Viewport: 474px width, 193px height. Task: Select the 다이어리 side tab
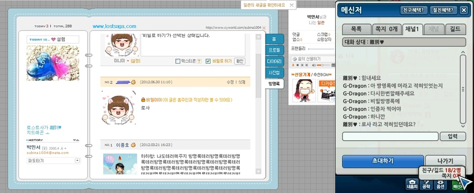(x=275, y=62)
